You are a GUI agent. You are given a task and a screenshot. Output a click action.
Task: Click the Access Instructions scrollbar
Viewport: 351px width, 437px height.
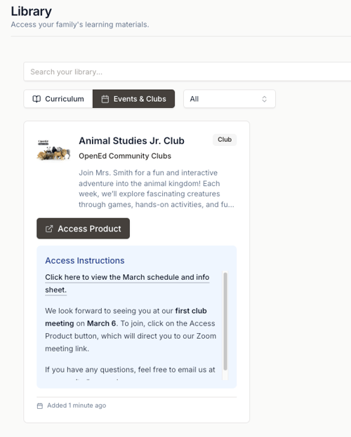[x=225, y=321]
